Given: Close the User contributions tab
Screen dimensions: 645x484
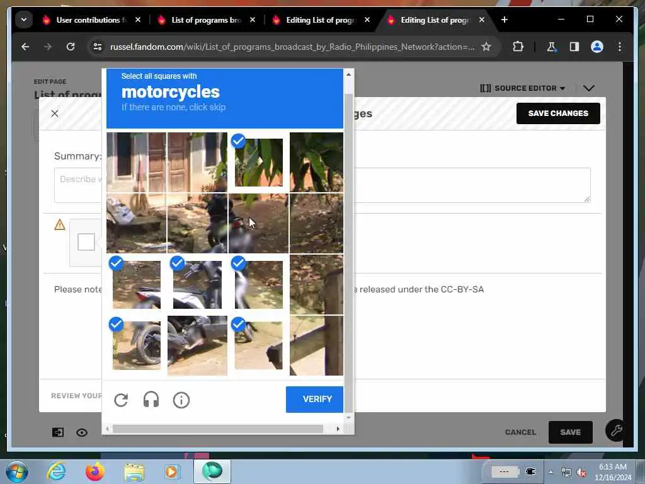Looking at the screenshot, I should pyautogui.click(x=138, y=20).
